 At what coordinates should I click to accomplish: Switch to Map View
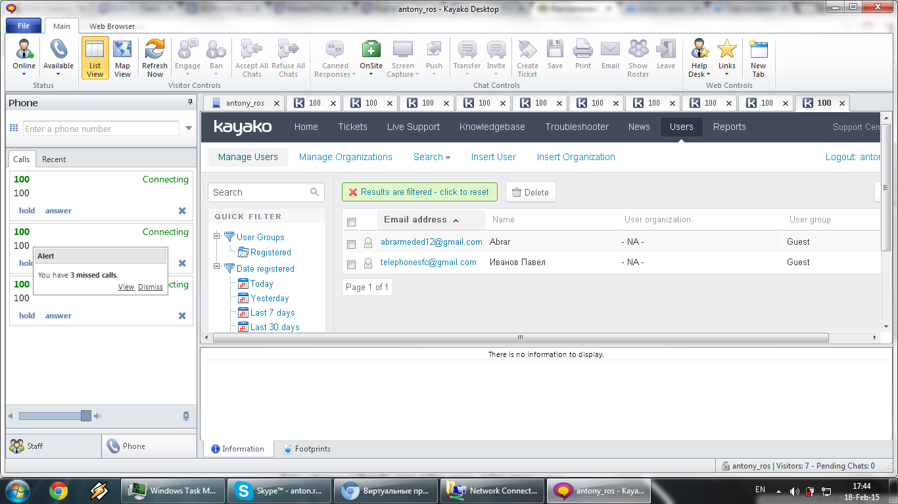(x=123, y=58)
